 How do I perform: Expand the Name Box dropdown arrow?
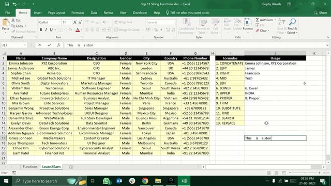pyautogui.click(x=25, y=45)
